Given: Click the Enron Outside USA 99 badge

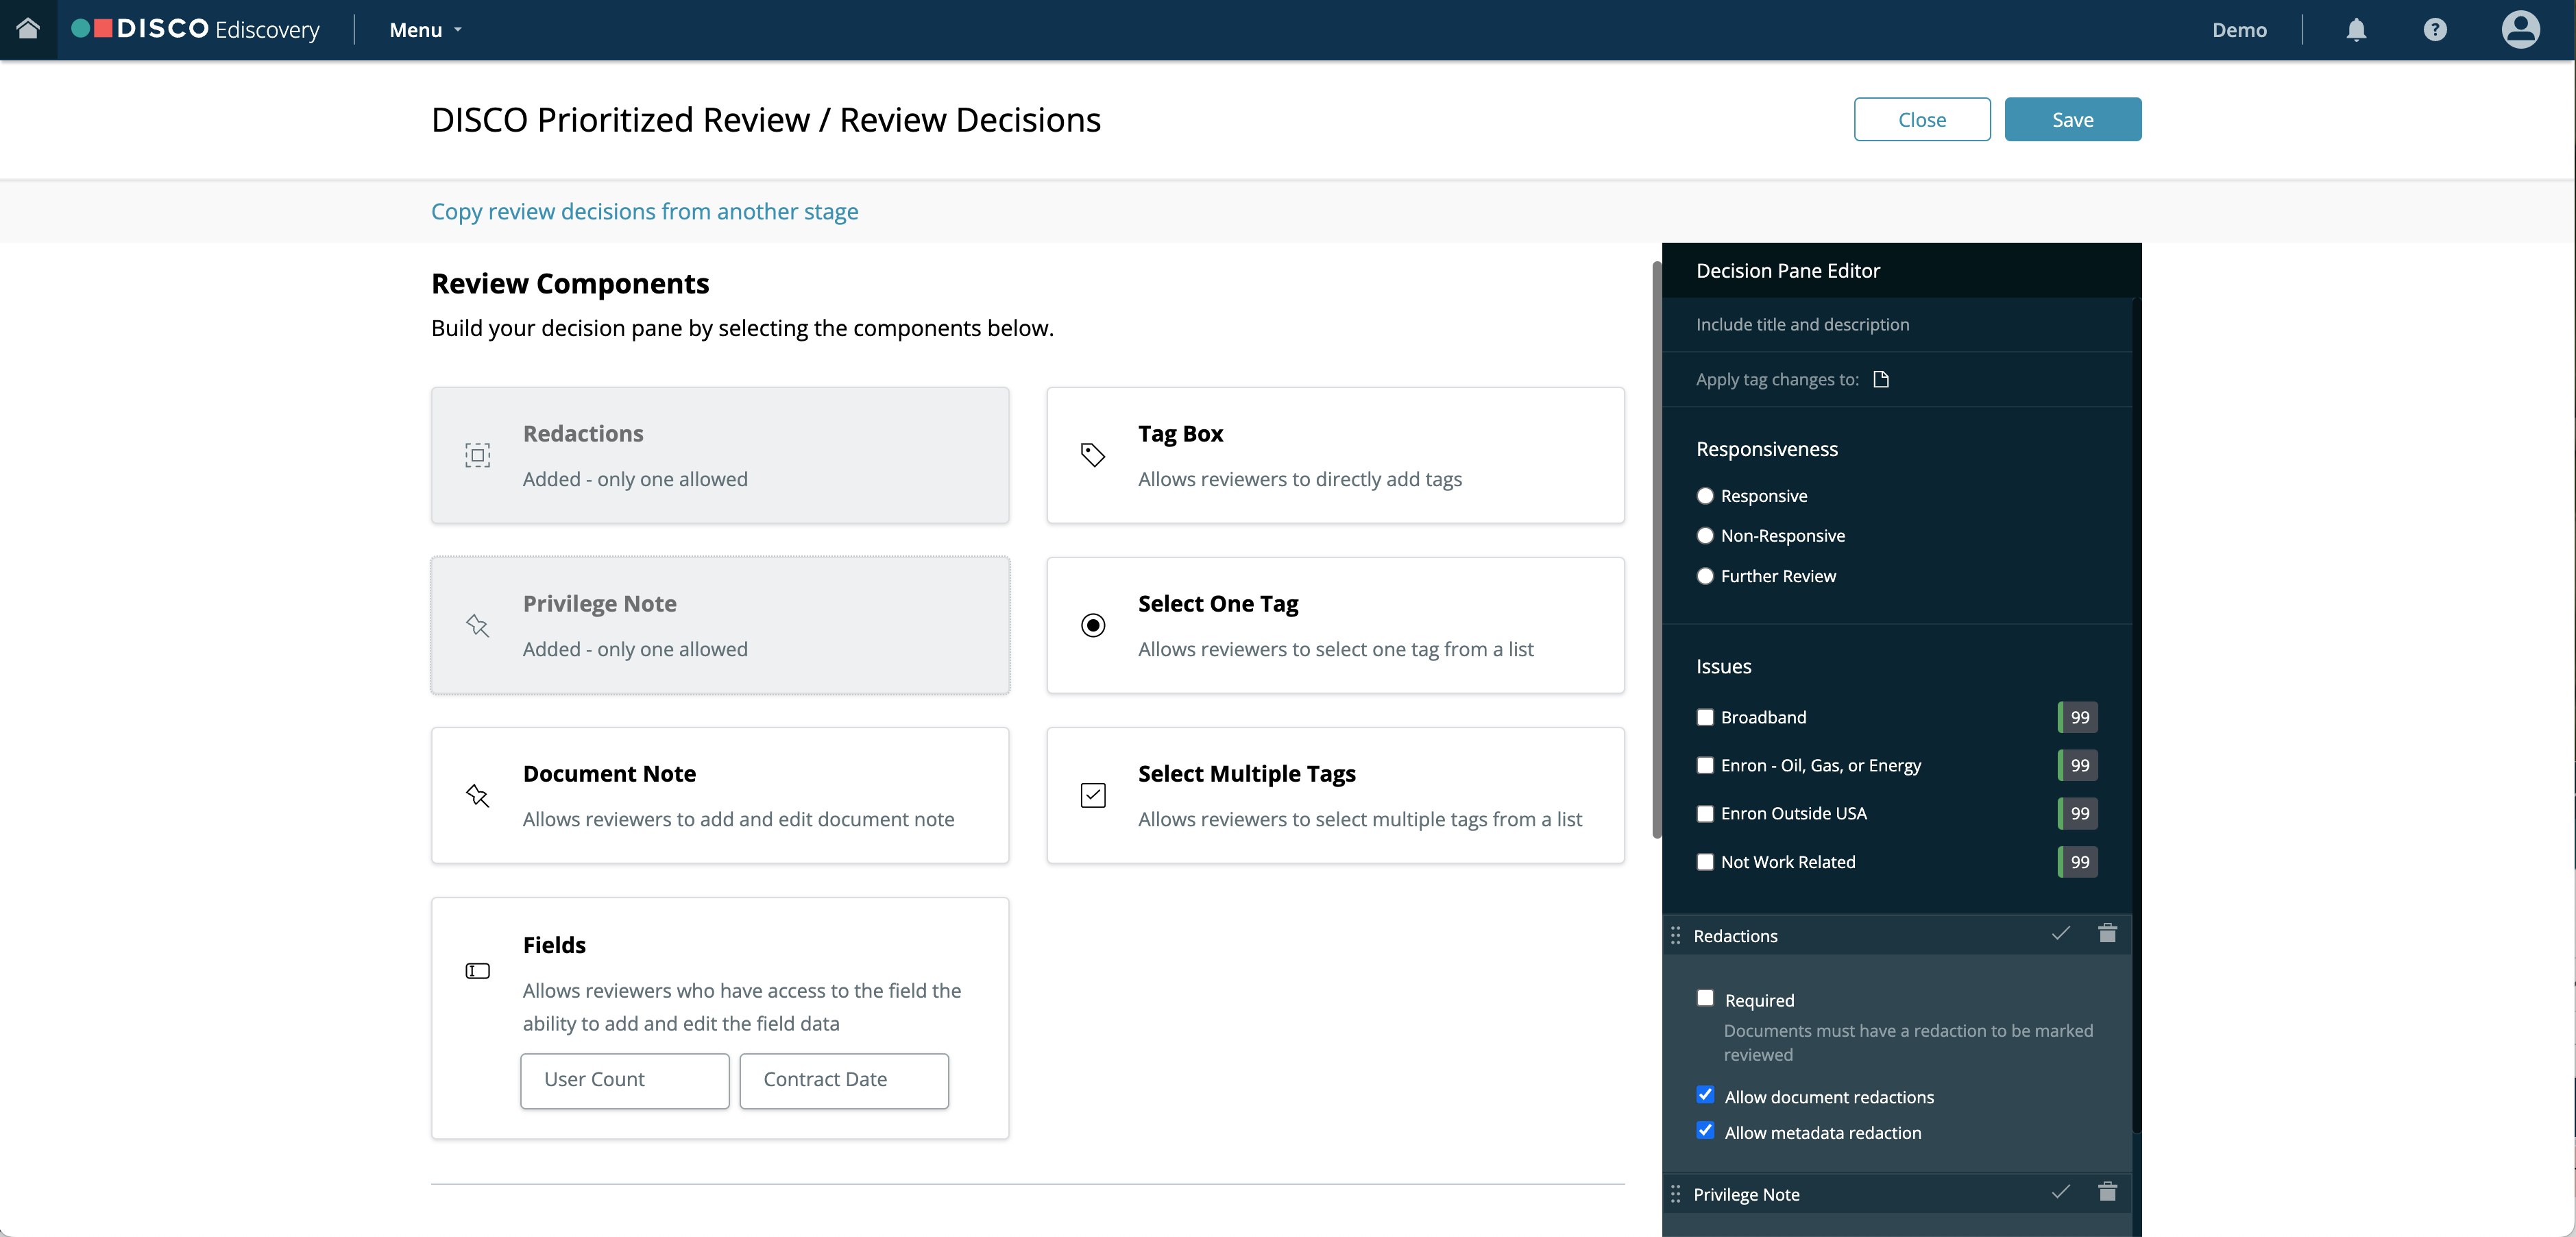Looking at the screenshot, I should pyautogui.click(x=2077, y=813).
